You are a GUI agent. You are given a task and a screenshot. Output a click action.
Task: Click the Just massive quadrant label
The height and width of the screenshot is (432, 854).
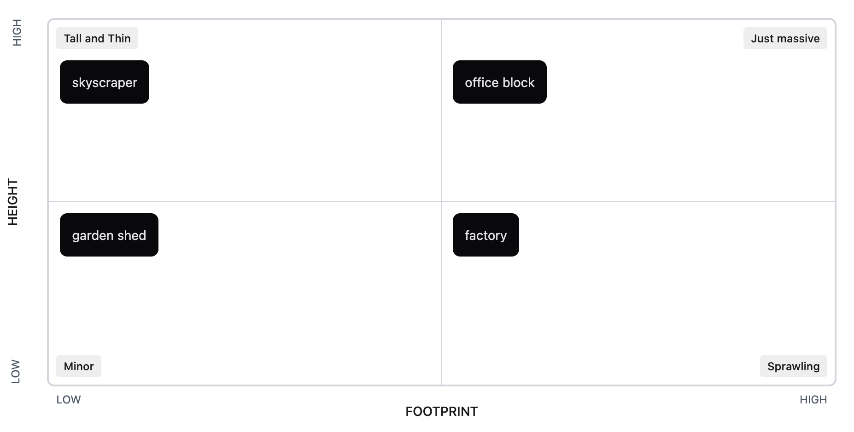click(x=785, y=38)
